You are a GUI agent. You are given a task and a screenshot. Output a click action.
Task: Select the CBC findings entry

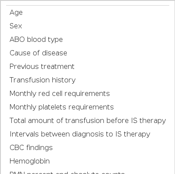pos(88,148)
